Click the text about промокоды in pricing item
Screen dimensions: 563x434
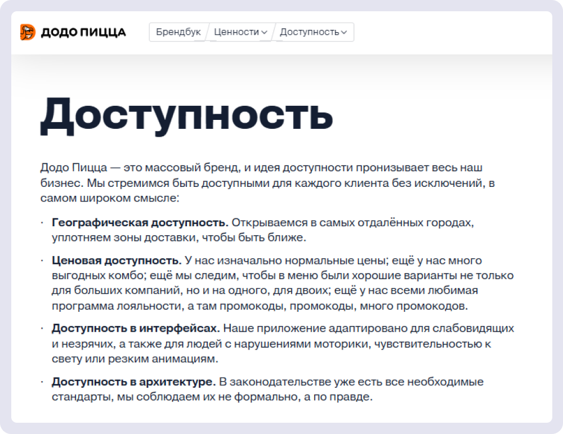349,307
